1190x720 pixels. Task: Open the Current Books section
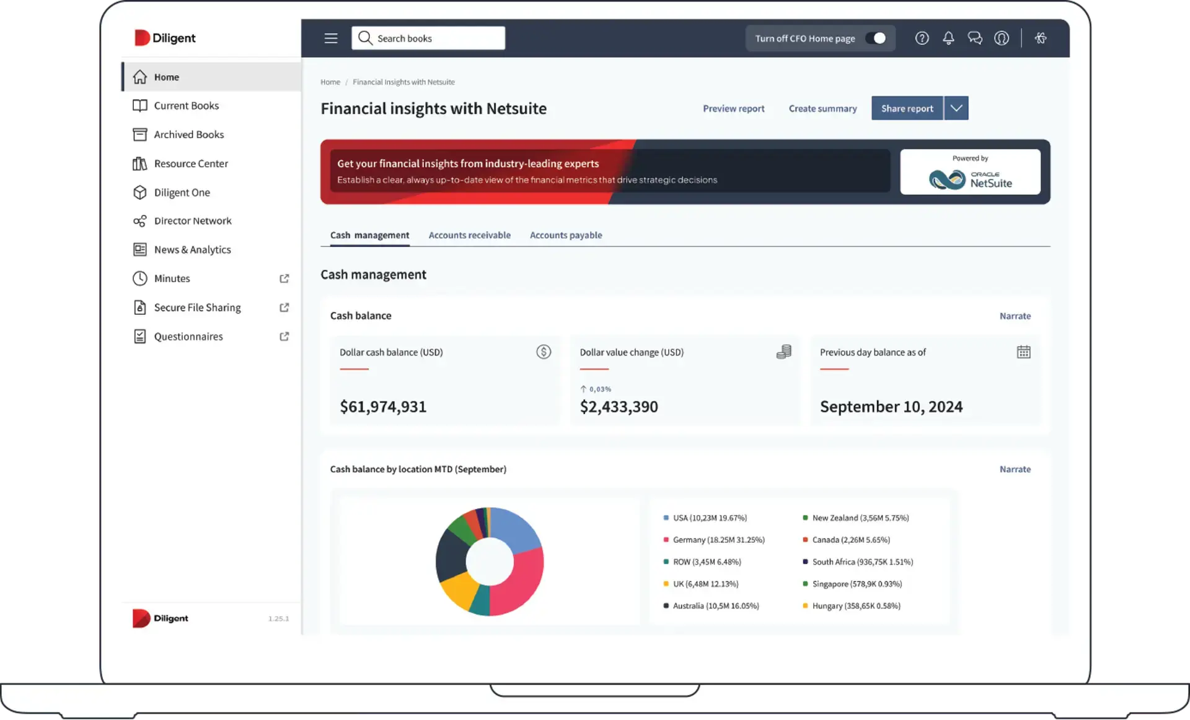tap(186, 105)
